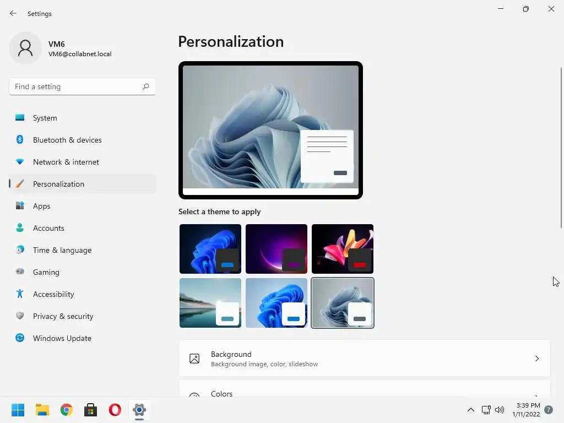Open the Apps settings page
This screenshot has width=564, height=423.
[83, 206]
